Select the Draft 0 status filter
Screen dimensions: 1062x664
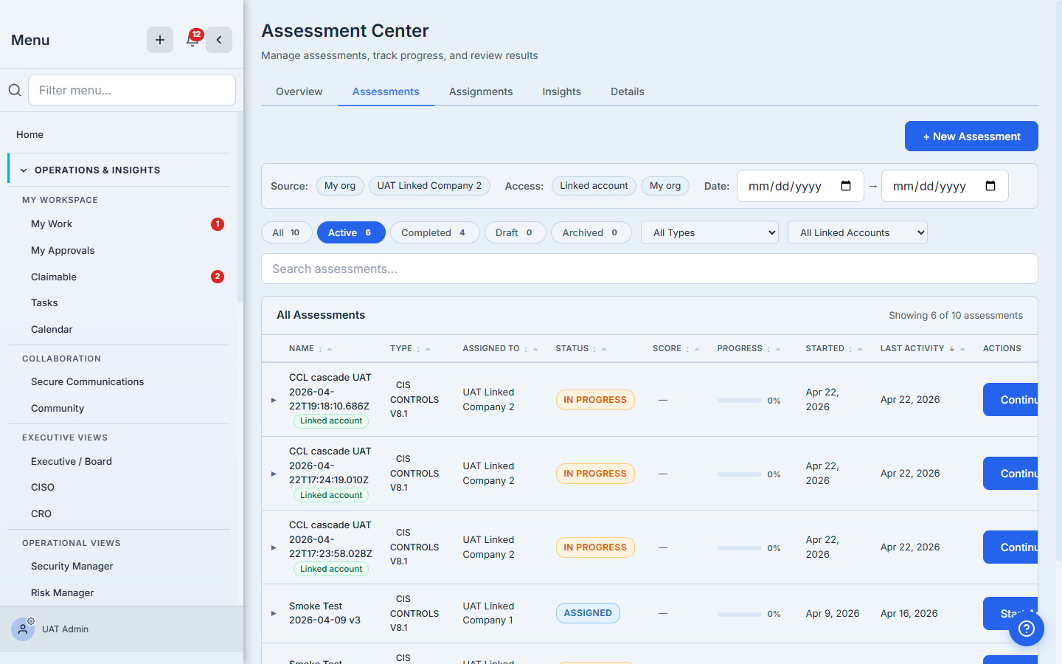[x=515, y=232]
